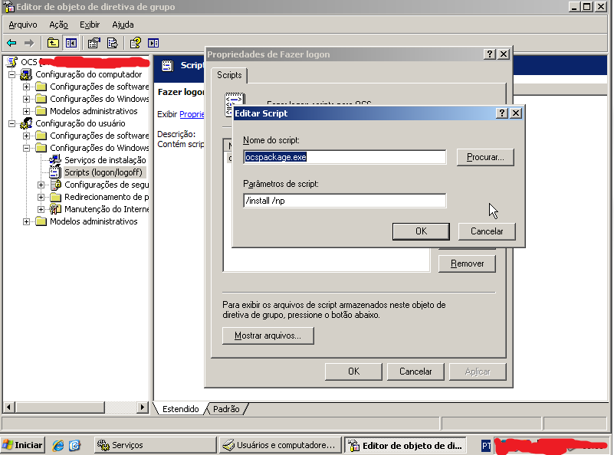614x455 pixels.
Task: Click the Mostrar arquivos button
Action: point(267,336)
